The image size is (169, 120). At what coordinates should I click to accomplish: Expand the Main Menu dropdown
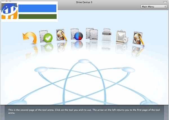[154, 7]
